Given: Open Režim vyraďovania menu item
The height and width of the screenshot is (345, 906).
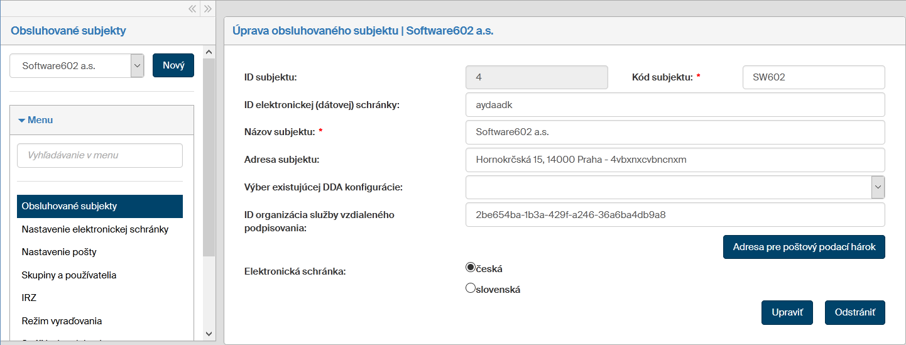Looking at the screenshot, I should pyautogui.click(x=62, y=321).
